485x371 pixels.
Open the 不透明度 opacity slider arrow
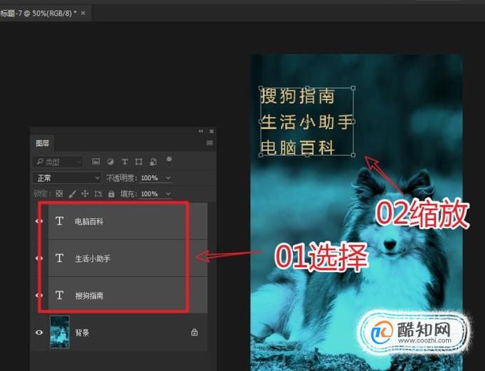click(x=169, y=178)
